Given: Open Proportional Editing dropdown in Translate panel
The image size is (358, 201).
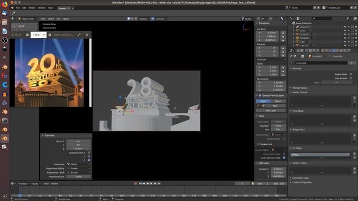Looking at the screenshot, I should point(78,169).
